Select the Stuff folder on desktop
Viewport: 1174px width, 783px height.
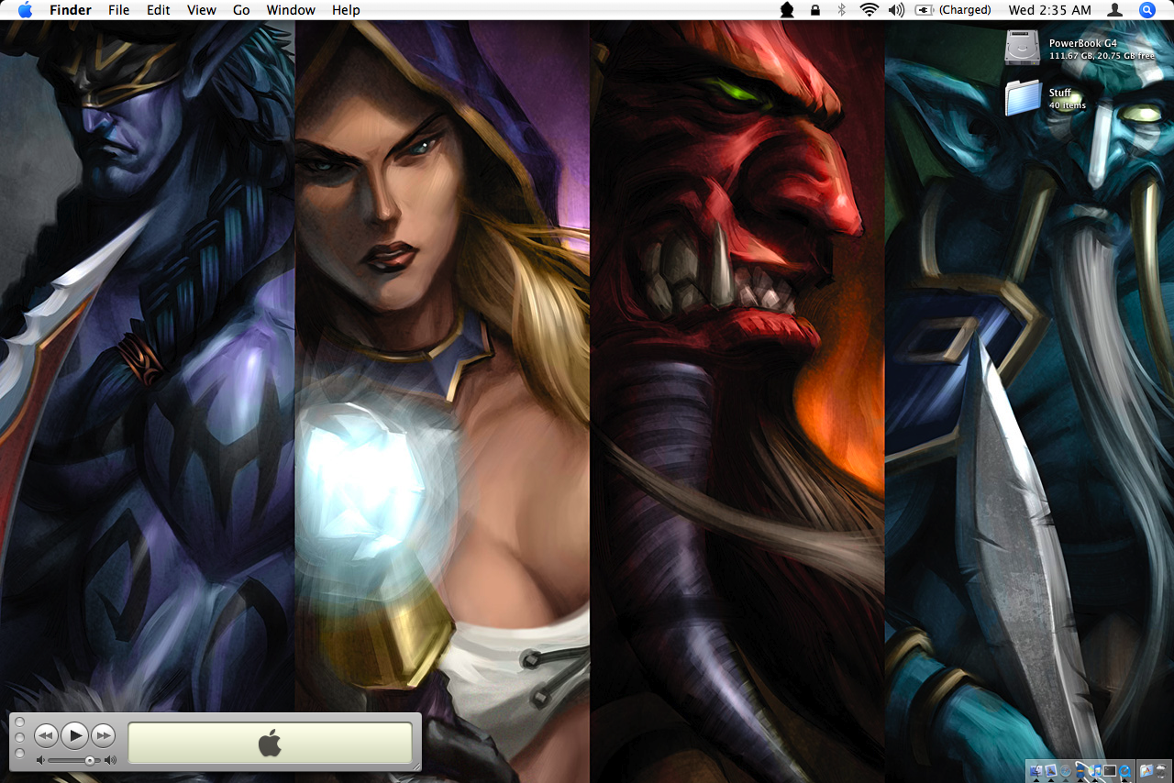tap(1023, 98)
